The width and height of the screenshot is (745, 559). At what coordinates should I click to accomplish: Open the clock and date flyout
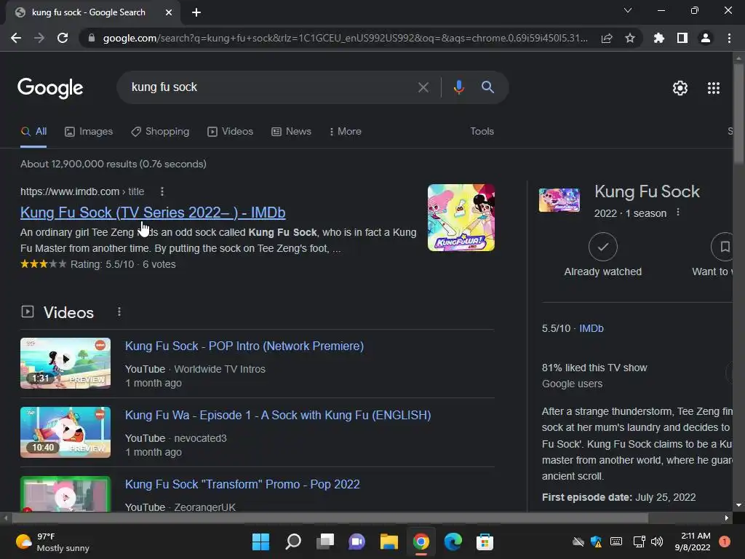point(693,542)
